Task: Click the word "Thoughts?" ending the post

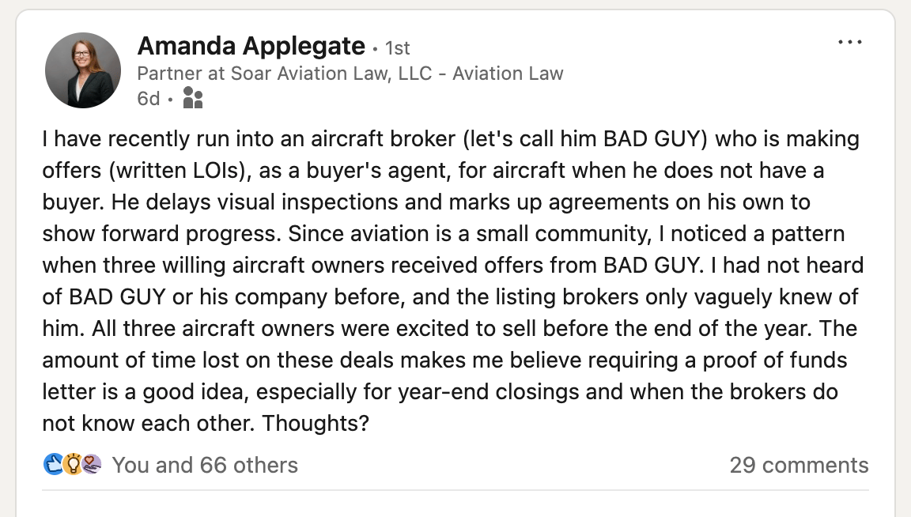Action: (x=316, y=423)
